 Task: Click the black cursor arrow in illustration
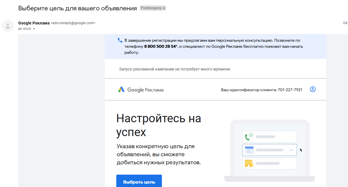[x=301, y=150]
